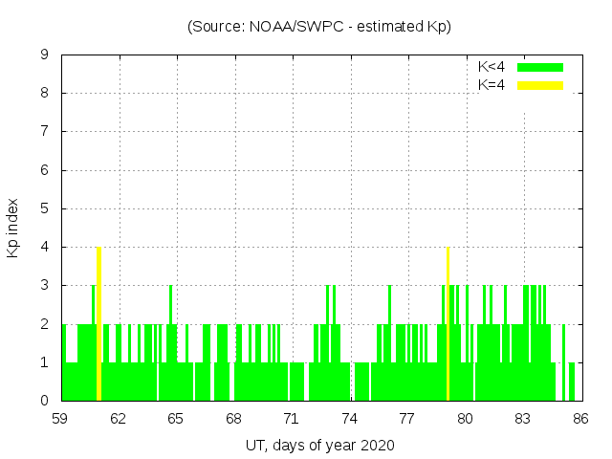The height and width of the screenshot is (459, 612).
Task: Click the x-axis tick label 71
Action: pyautogui.click(x=292, y=419)
